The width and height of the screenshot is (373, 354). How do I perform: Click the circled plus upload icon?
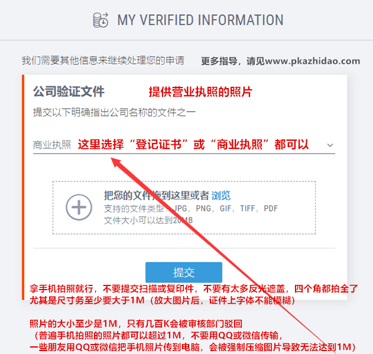[79, 207]
